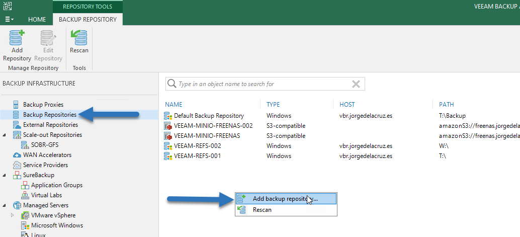Click the External Repositories cloud icon
The image size is (520, 237).
(x=17, y=125)
